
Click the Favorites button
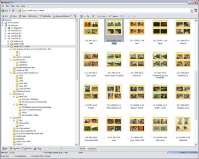tap(15, 148)
